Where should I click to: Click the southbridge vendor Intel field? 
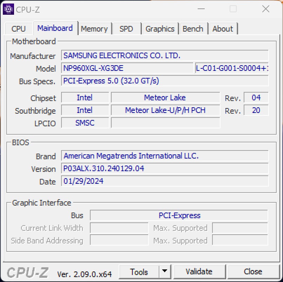tap(85, 110)
